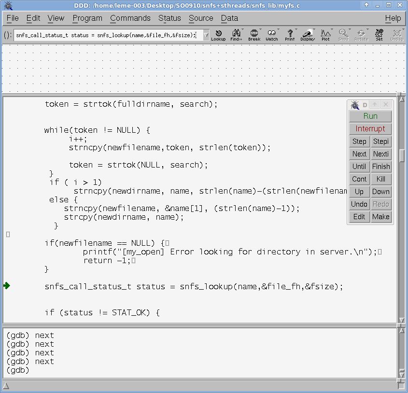This screenshot has width=408, height=393.
Task: Open the Break button dropdown arrow
Action: (260, 29)
